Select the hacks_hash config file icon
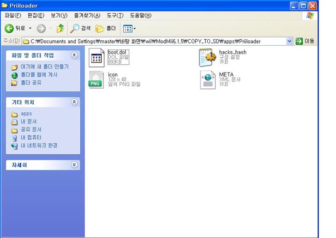 [207, 57]
